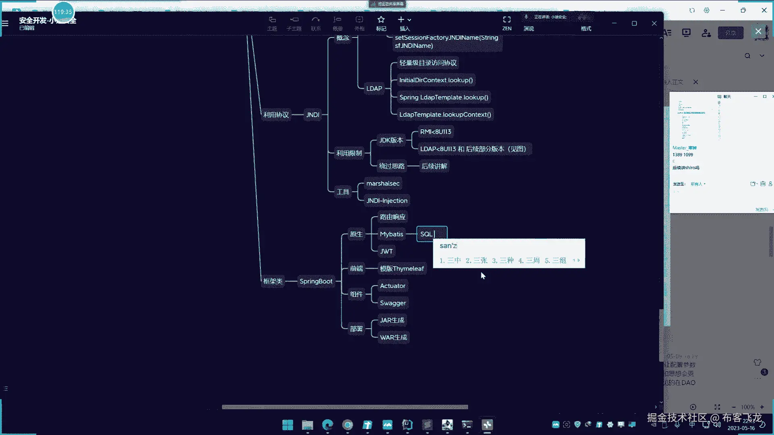Click the 联系 relationship curve icon

point(316,20)
